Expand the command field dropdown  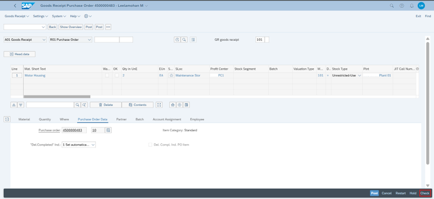[43, 27]
